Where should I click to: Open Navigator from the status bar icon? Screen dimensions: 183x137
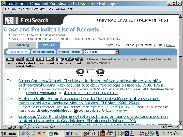click(x=4, y=127)
